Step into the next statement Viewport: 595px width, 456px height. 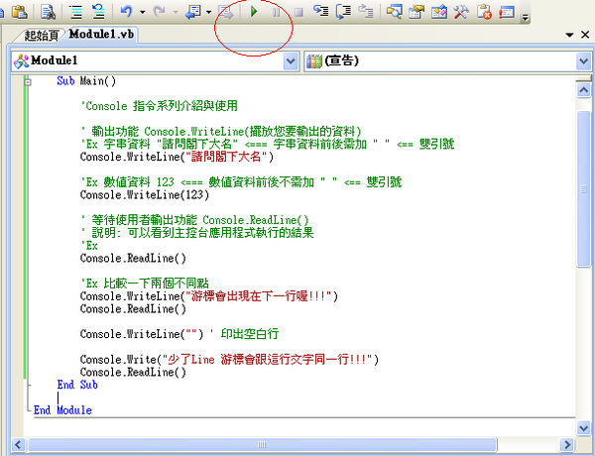coord(321,12)
